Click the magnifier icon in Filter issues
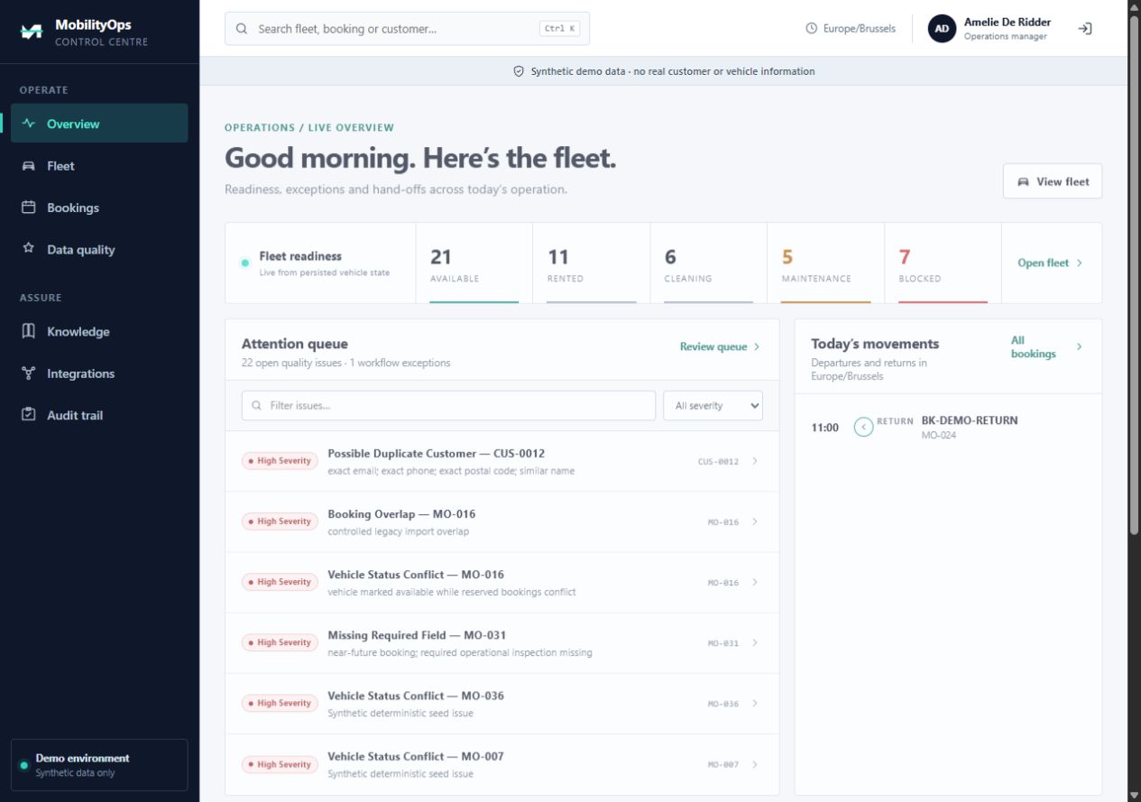This screenshot has width=1141, height=802. [257, 406]
